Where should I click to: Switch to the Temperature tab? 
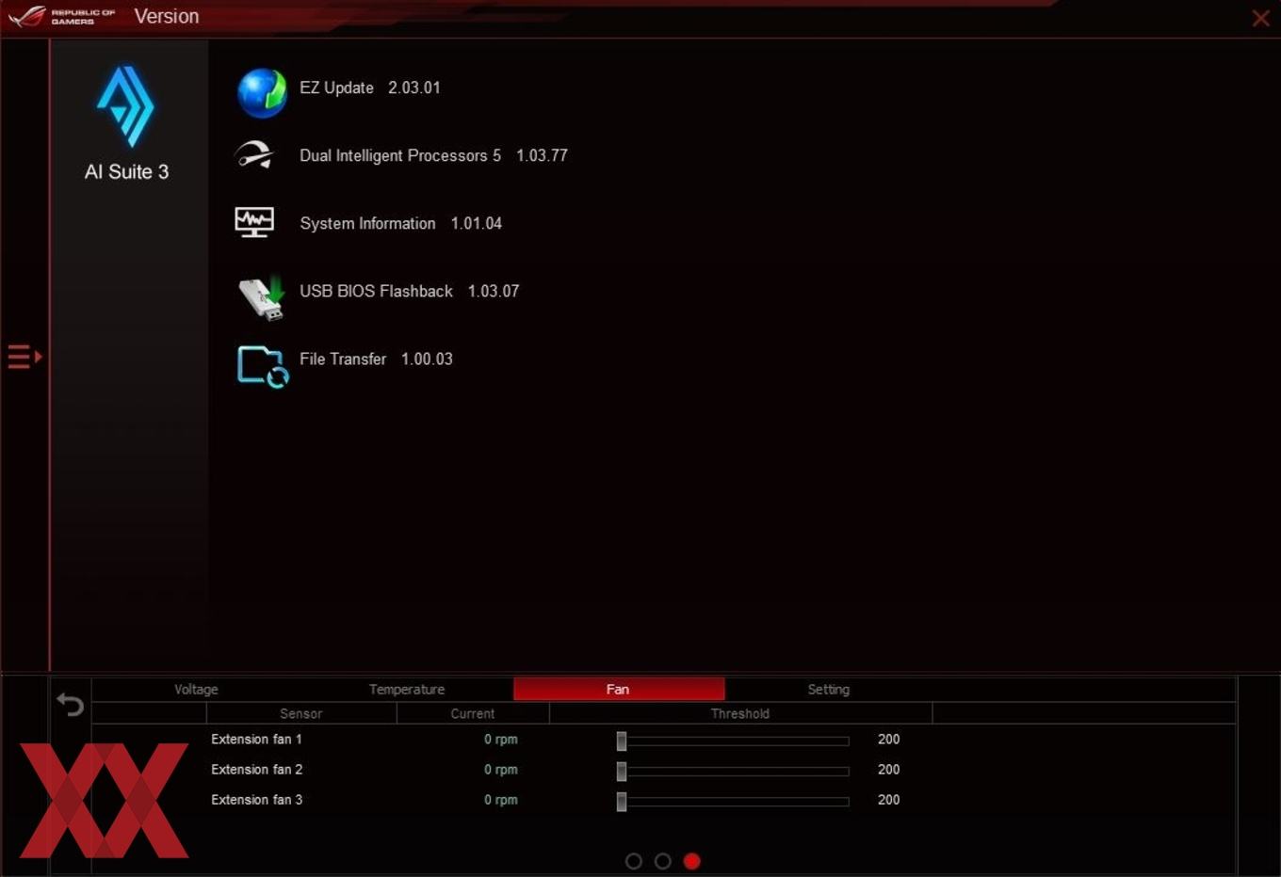pyautogui.click(x=407, y=690)
